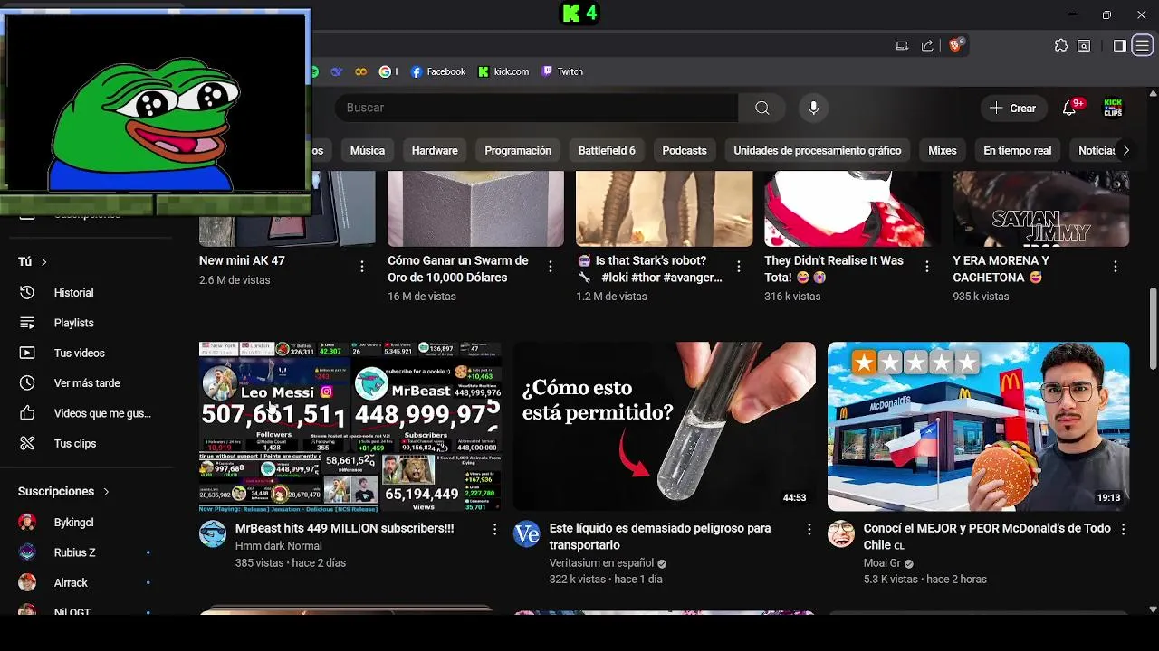Open options menu for New mini AK 47
Screen dimensions: 1159x651
(x=361, y=267)
